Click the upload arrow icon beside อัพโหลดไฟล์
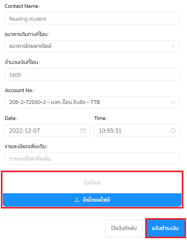This screenshot has width=187, height=240. (x=77, y=200)
